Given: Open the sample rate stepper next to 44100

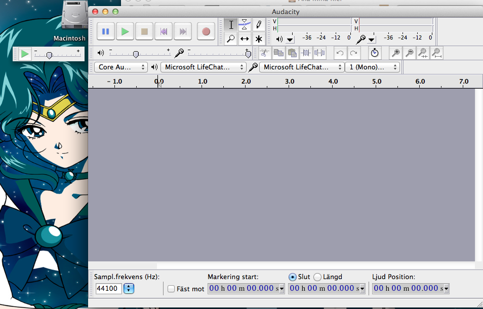Looking at the screenshot, I should tap(129, 288).
